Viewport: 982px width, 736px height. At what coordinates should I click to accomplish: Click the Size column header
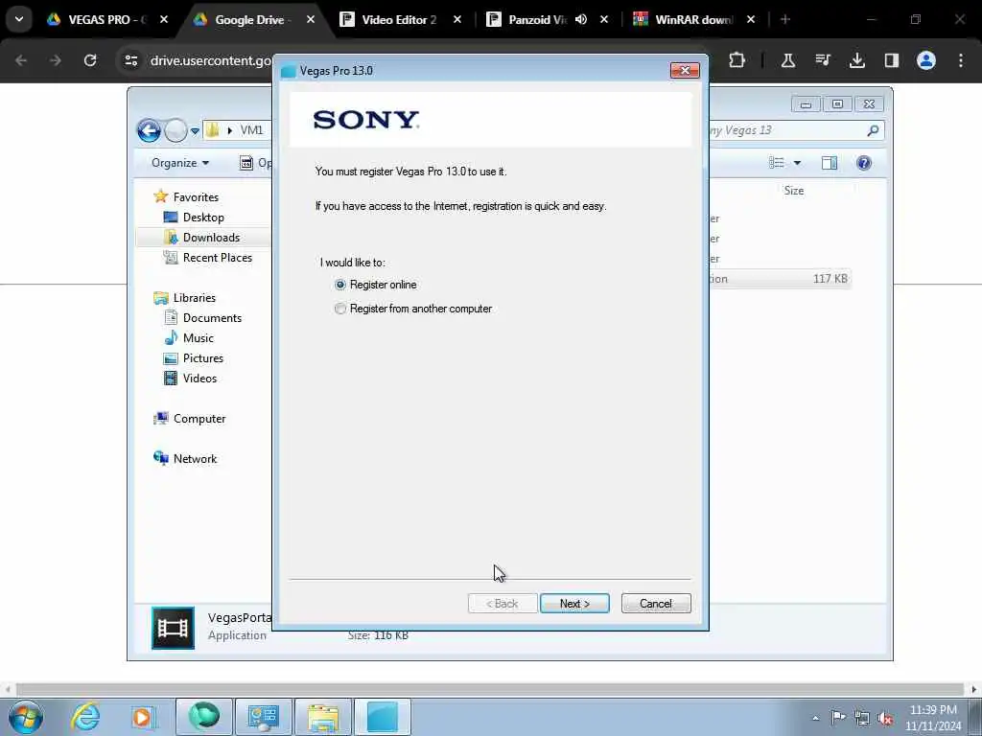tap(793, 191)
